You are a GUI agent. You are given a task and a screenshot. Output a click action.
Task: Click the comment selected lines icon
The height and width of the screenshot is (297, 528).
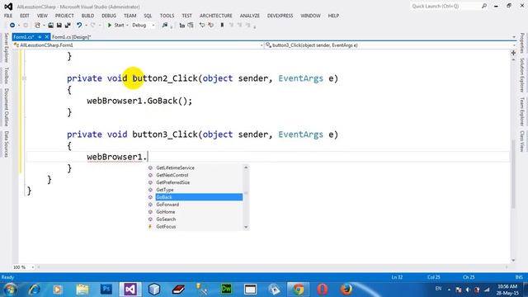tap(202, 26)
